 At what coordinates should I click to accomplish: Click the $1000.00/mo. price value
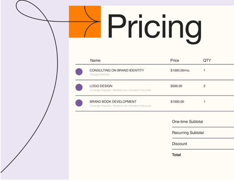[x=180, y=70]
